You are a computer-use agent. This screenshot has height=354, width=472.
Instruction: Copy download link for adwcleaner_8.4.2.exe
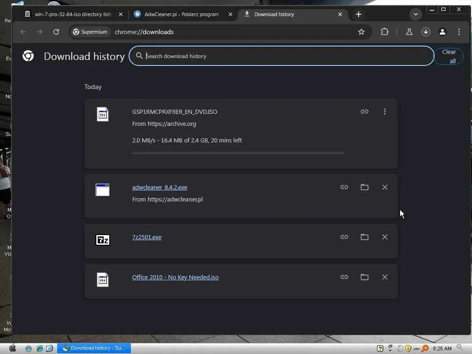click(344, 187)
